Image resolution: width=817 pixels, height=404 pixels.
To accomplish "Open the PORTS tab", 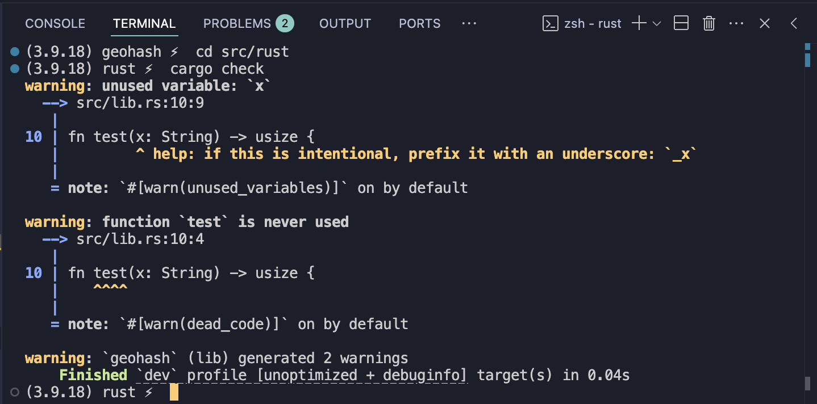I will pyautogui.click(x=419, y=23).
